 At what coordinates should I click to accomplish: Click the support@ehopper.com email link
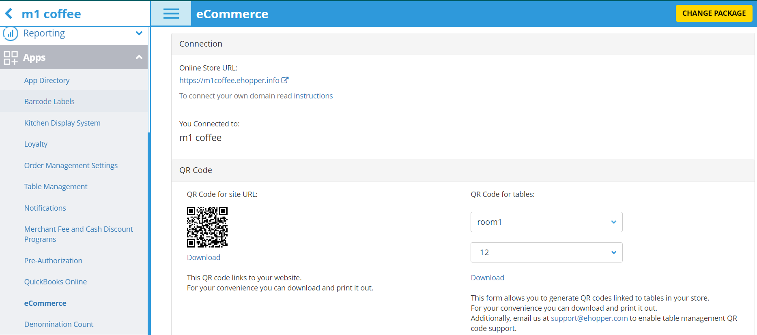point(589,318)
